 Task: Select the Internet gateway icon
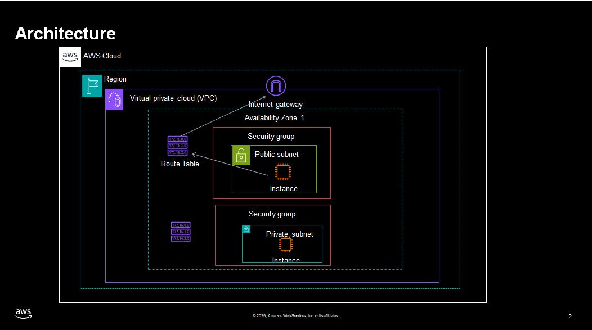coord(276,86)
